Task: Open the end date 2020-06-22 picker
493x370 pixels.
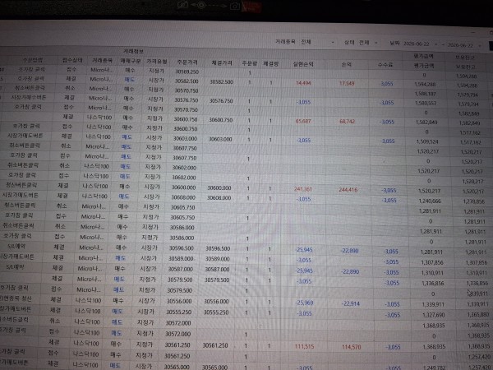Action: click(464, 45)
